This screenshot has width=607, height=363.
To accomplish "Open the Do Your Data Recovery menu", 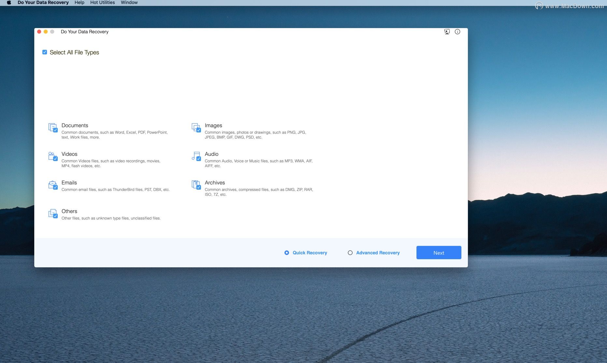I will [x=43, y=3].
